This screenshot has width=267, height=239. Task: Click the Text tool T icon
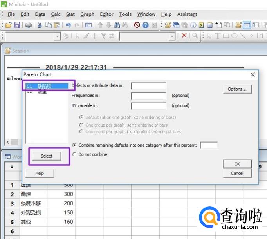coord(217,36)
